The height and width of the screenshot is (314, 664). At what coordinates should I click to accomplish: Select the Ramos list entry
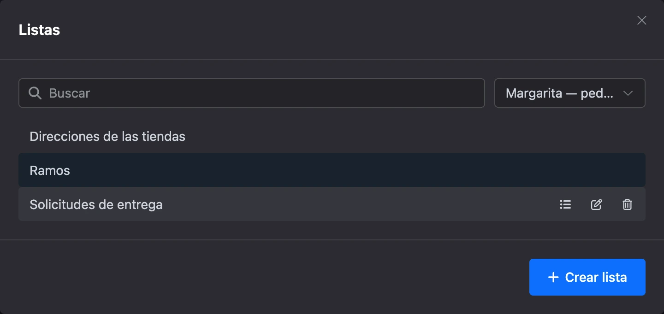[x=332, y=170]
